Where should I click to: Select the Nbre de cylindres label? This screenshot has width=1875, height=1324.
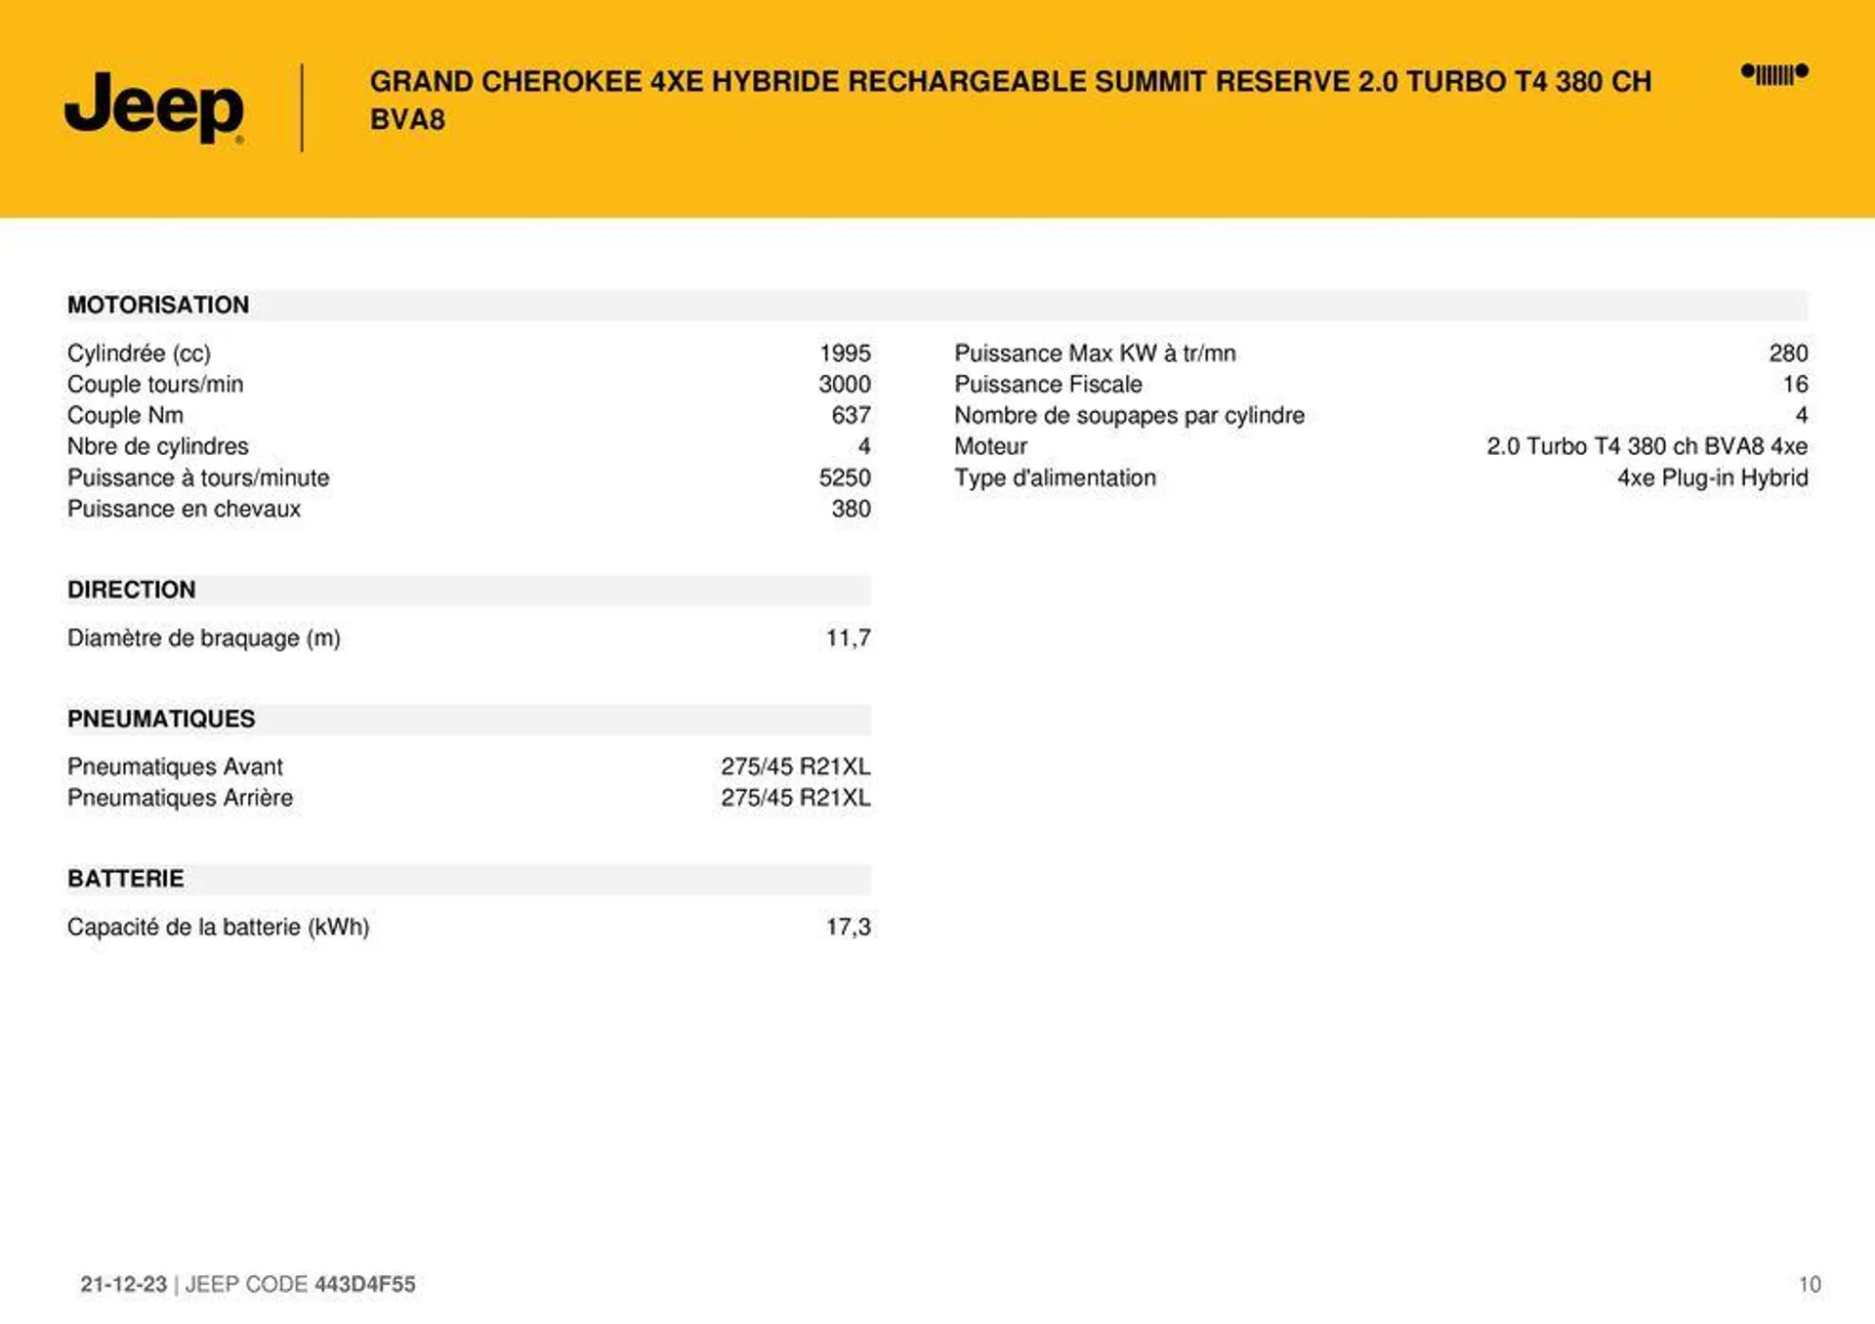tap(158, 447)
